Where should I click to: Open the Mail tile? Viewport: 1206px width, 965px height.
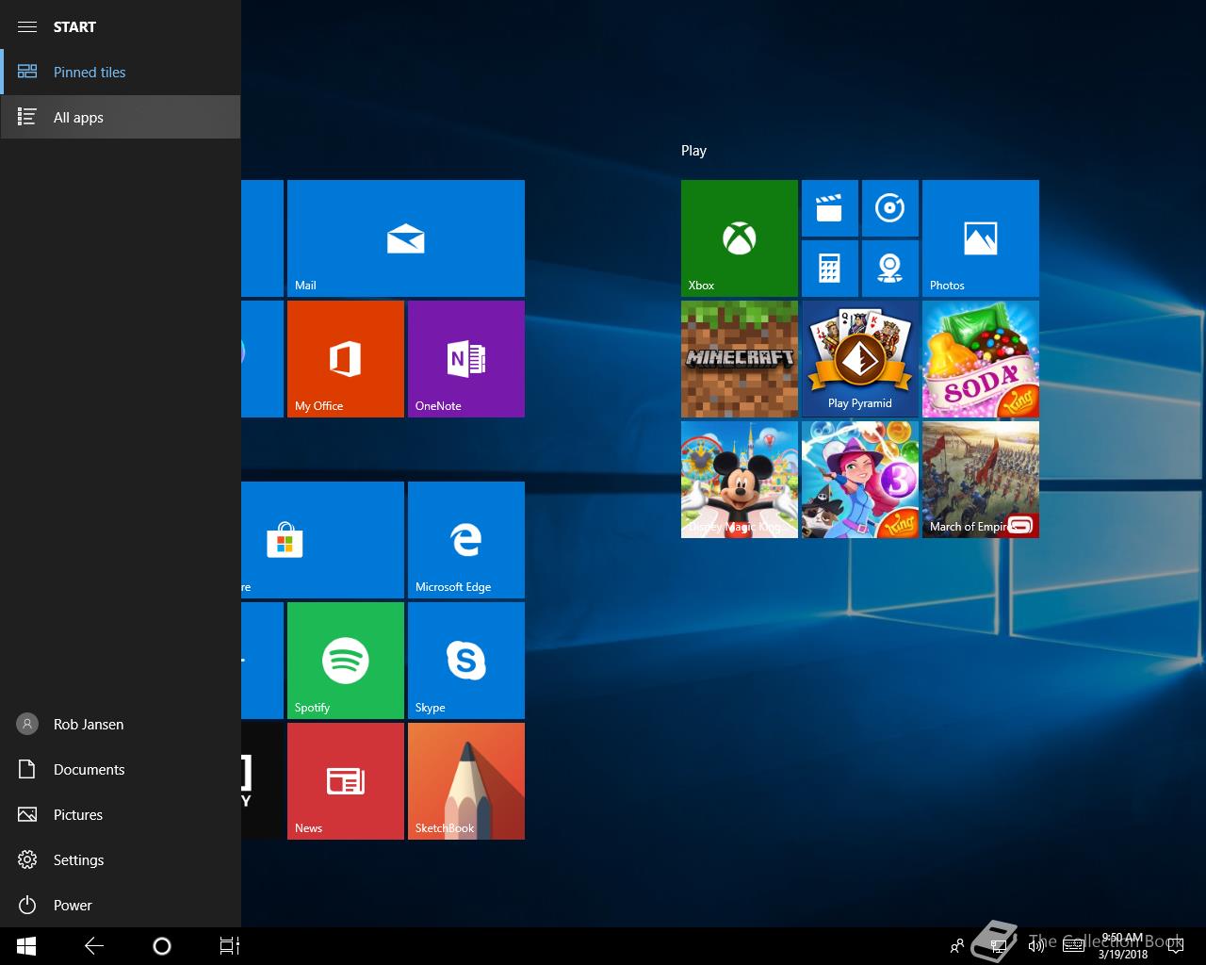[x=406, y=238]
